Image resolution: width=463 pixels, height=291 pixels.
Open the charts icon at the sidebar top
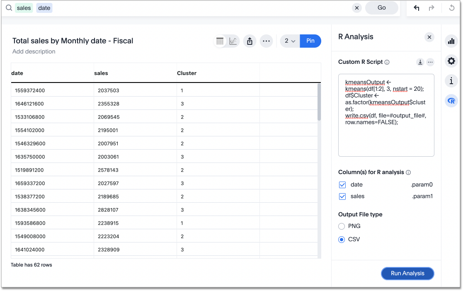pos(451,41)
